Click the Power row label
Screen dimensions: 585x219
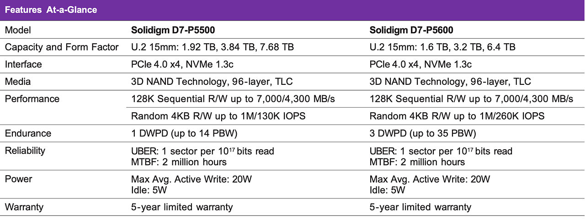coord(18,179)
